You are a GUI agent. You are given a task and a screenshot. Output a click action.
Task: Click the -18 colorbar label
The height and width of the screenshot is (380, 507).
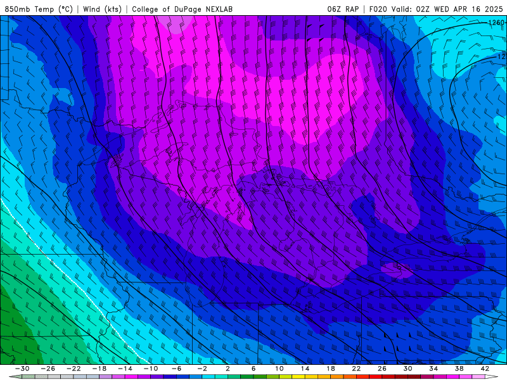click(99, 369)
